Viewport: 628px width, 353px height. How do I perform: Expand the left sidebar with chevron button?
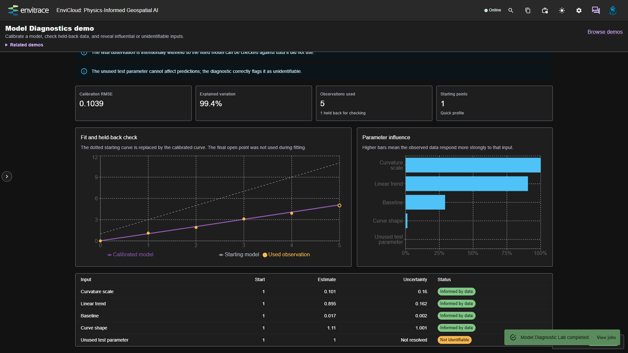pos(7,176)
